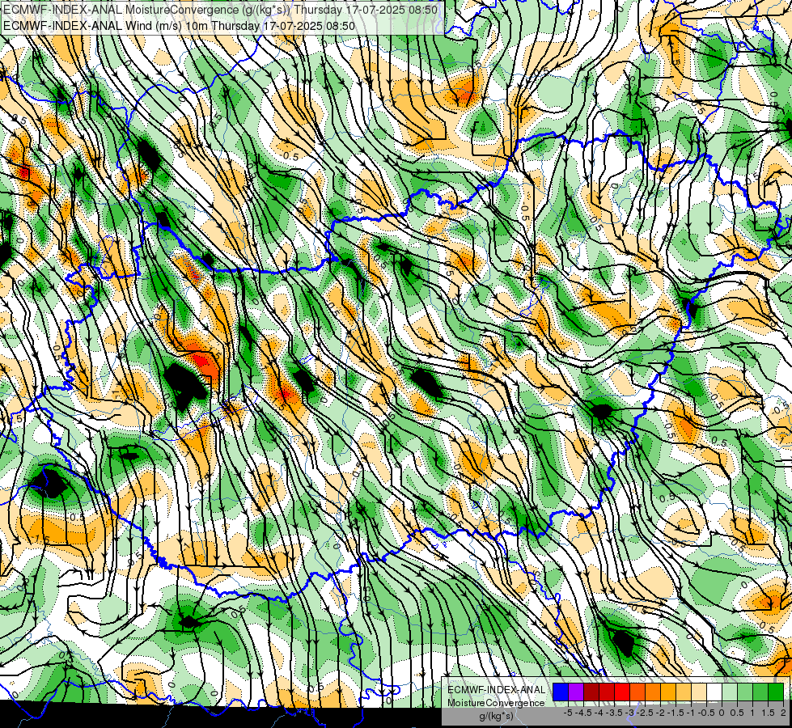Click the 'g/(kg*s)' unit label in the legend
The image size is (792, 728).
coord(497,717)
